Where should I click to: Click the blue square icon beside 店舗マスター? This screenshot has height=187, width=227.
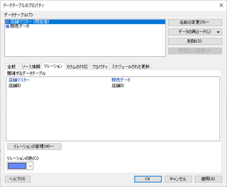[8, 22]
